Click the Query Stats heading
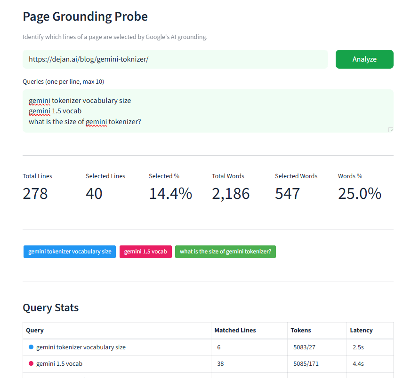This screenshot has height=378, width=411. [50, 308]
